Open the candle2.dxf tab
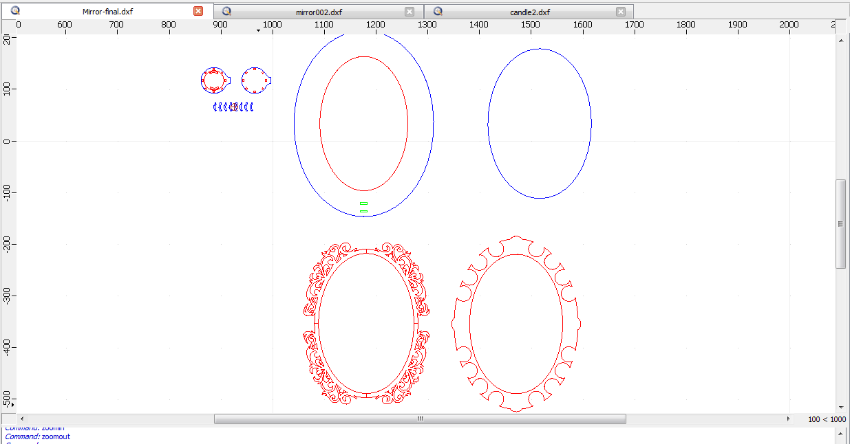The width and height of the screenshot is (850, 444). 529,12
